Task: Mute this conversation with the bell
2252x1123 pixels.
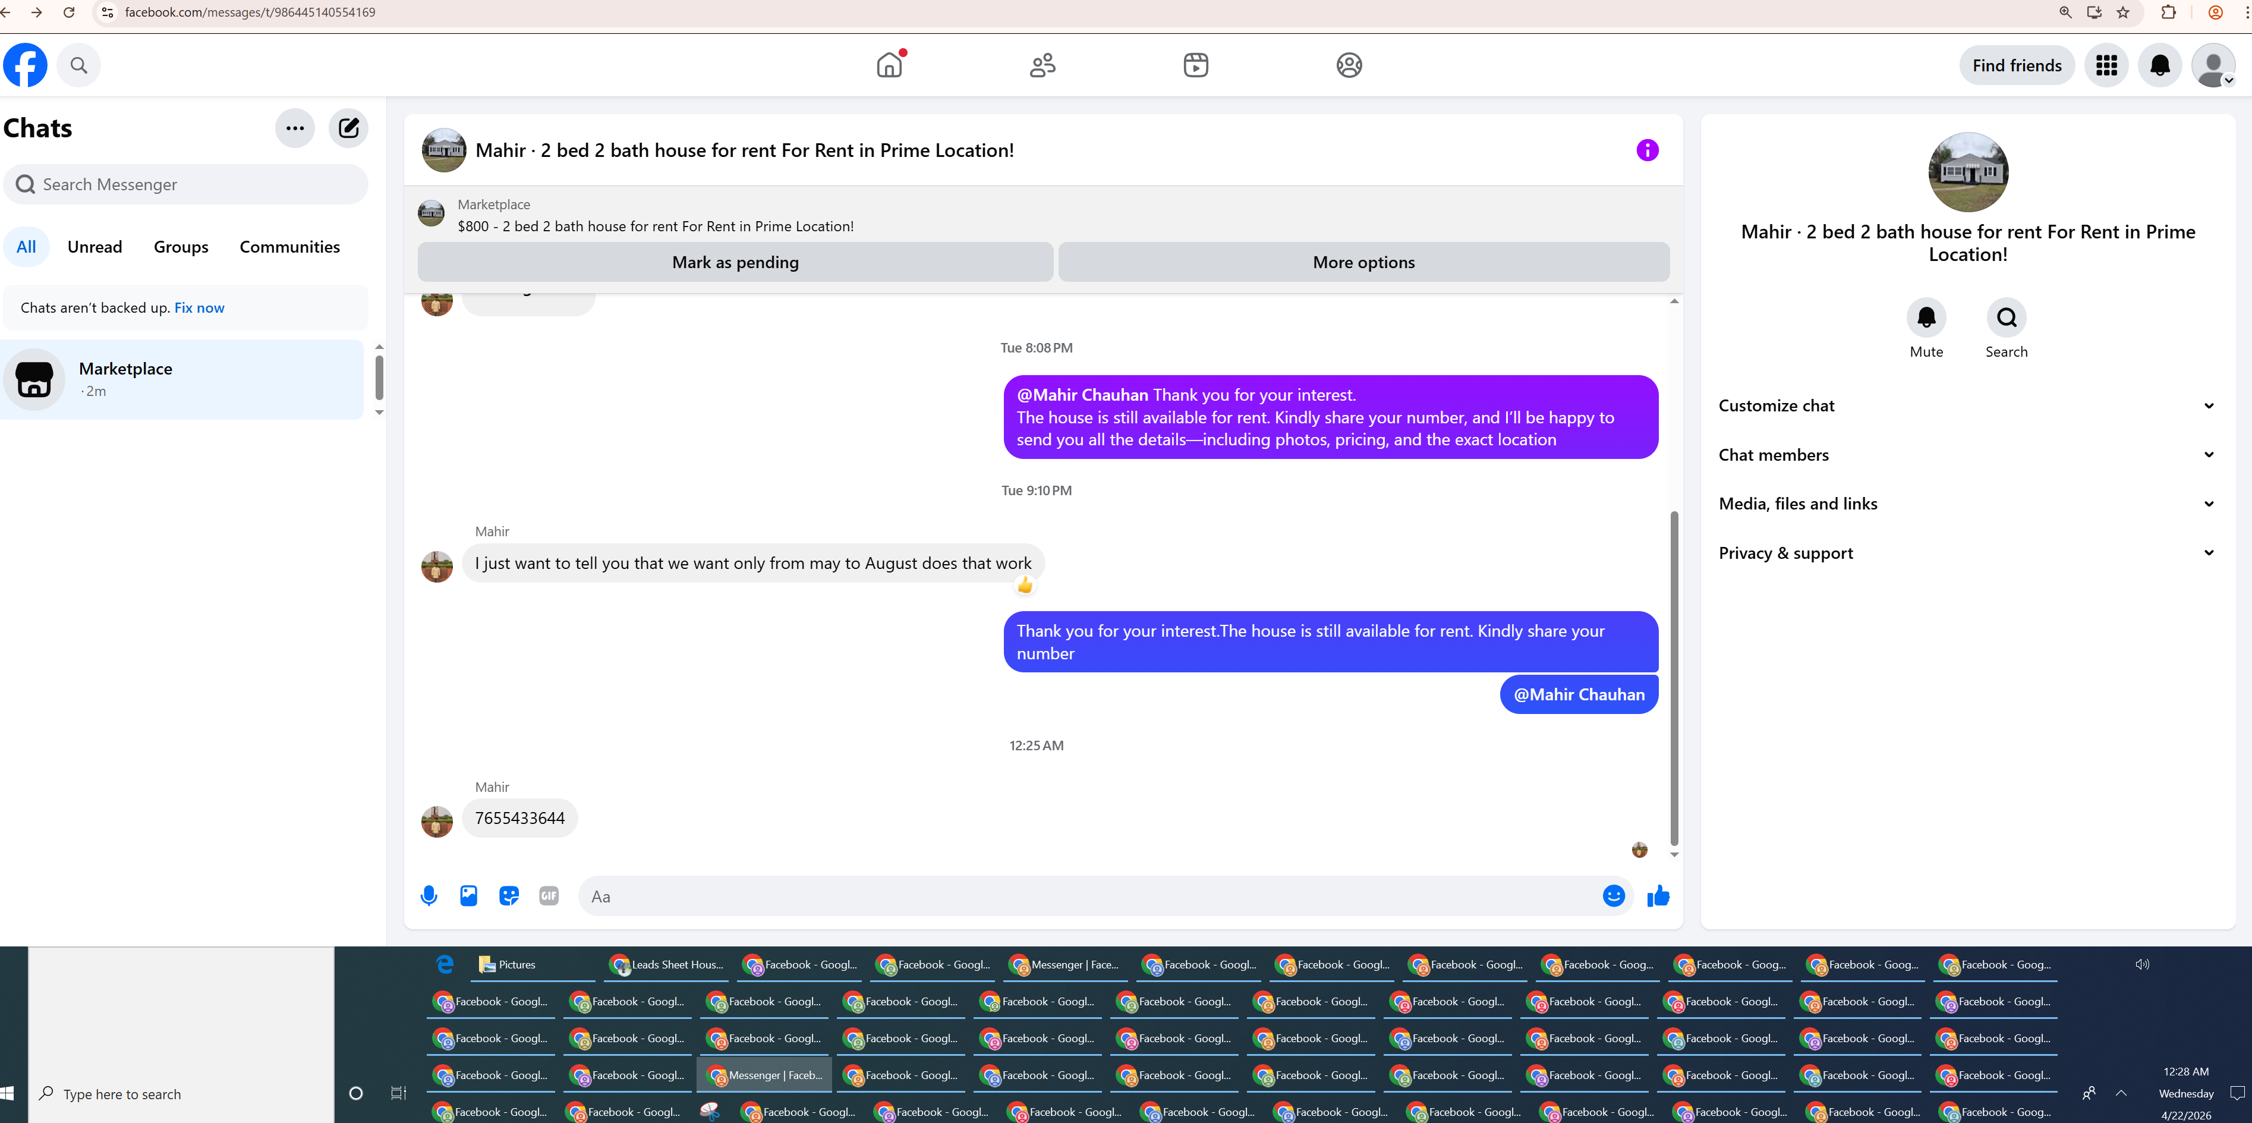Action: coord(1926,317)
